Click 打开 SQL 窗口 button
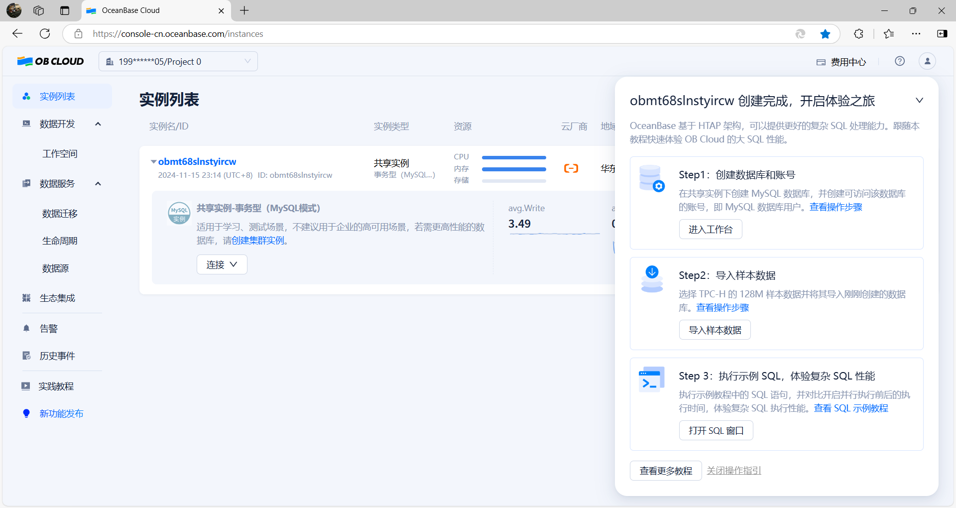Image resolution: width=956 pixels, height=508 pixels. [x=716, y=430]
